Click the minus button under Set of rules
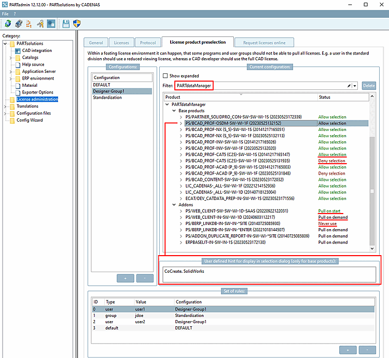389x358 pixels. coord(367,350)
